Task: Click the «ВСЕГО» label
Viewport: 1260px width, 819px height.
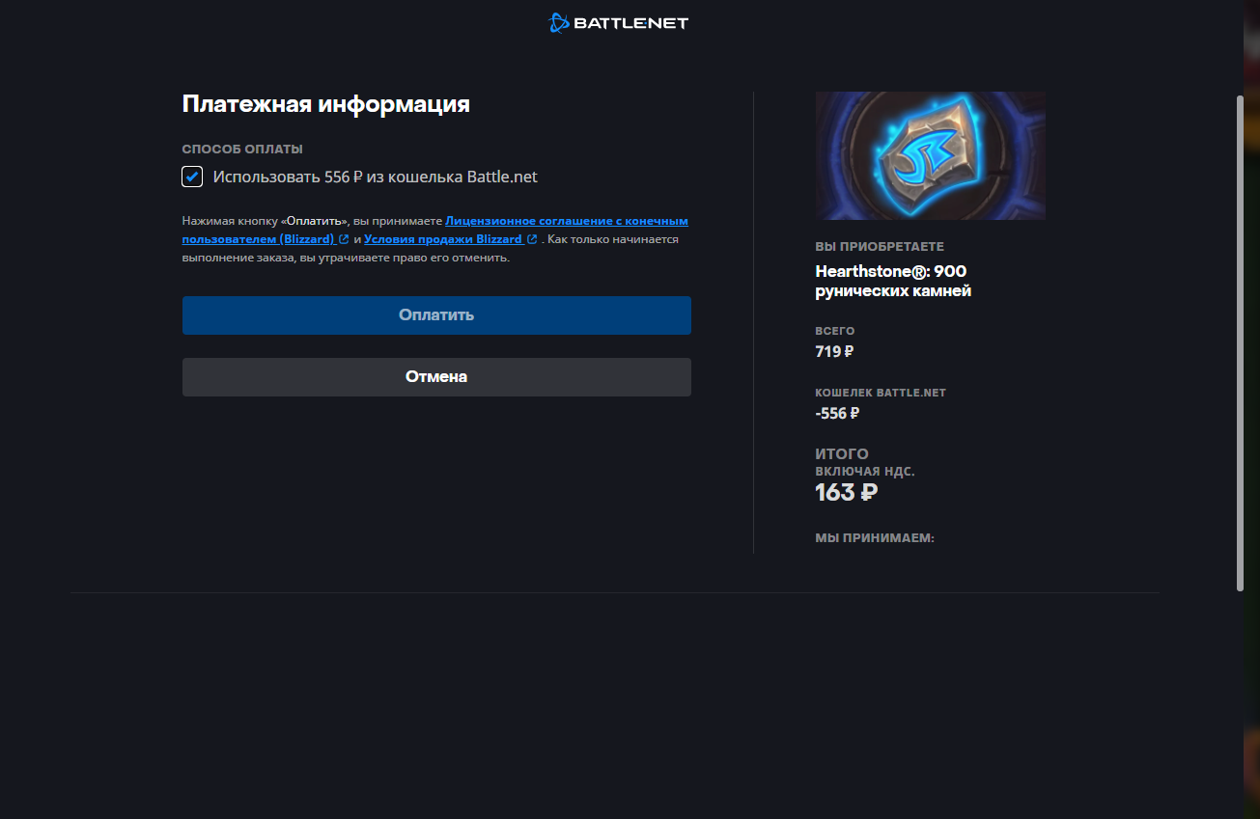Action: [835, 331]
